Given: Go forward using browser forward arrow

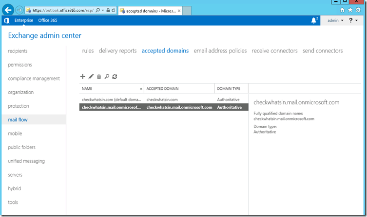Looking at the screenshot, I should pos(19,10).
